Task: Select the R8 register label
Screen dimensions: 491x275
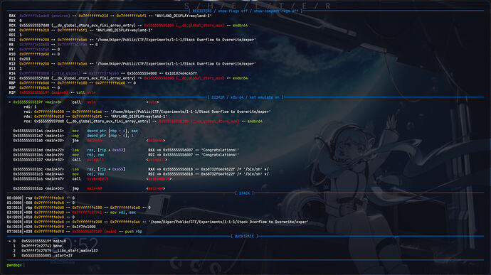Action: tap(11, 45)
